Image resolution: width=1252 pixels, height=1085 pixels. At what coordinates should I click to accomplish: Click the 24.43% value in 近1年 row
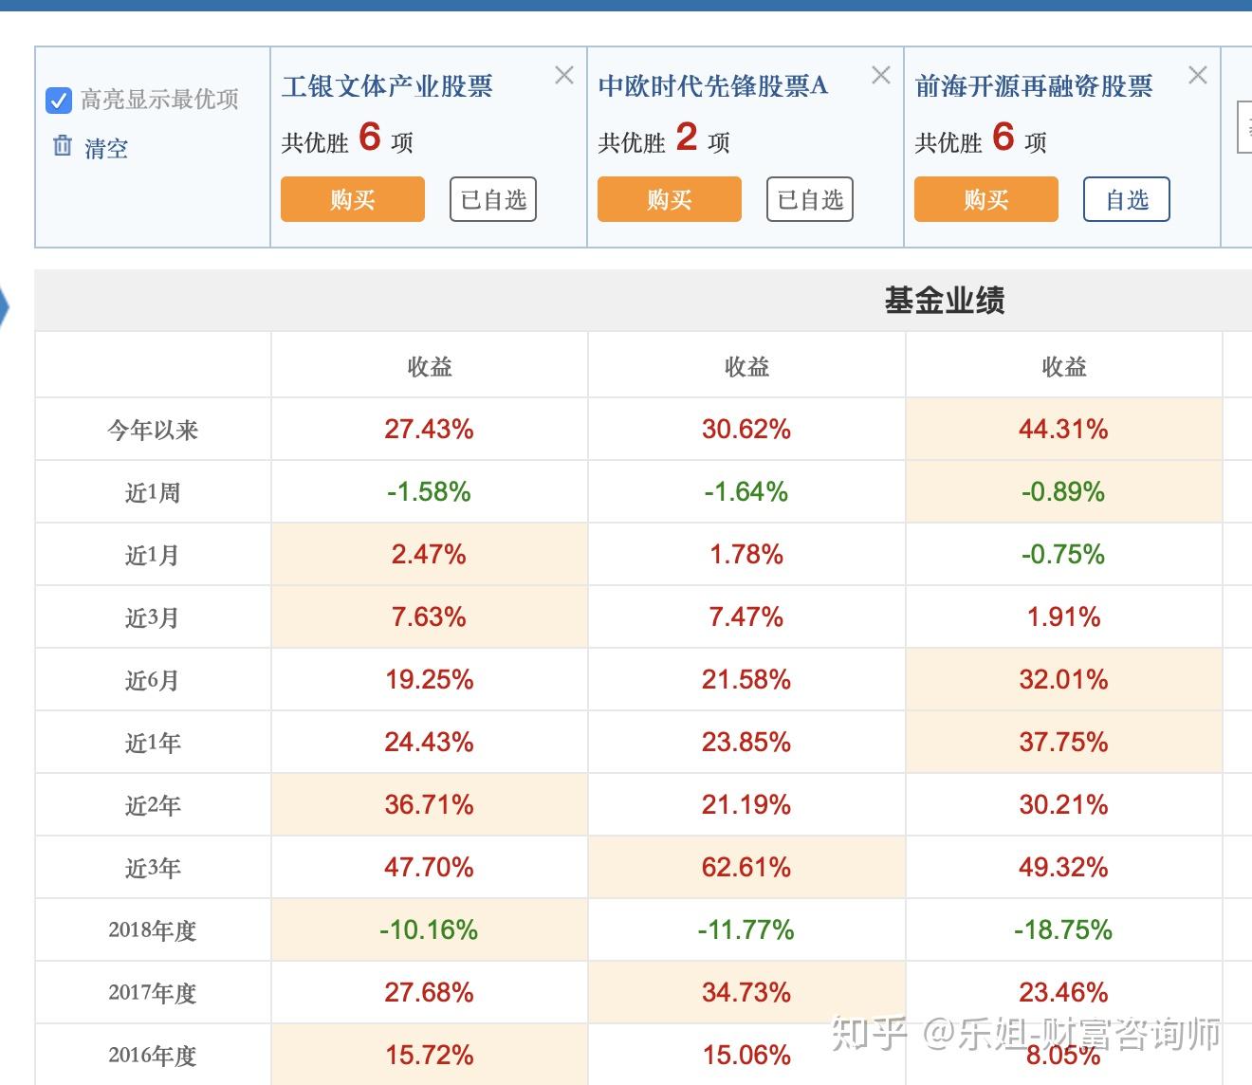coord(429,742)
